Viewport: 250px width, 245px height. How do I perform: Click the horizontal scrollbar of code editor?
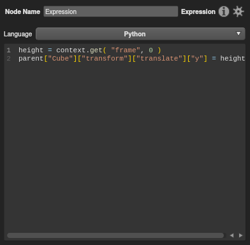[115, 235]
